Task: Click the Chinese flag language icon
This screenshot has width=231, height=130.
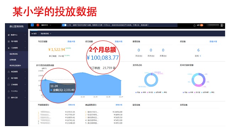Action: (x=38, y=25)
